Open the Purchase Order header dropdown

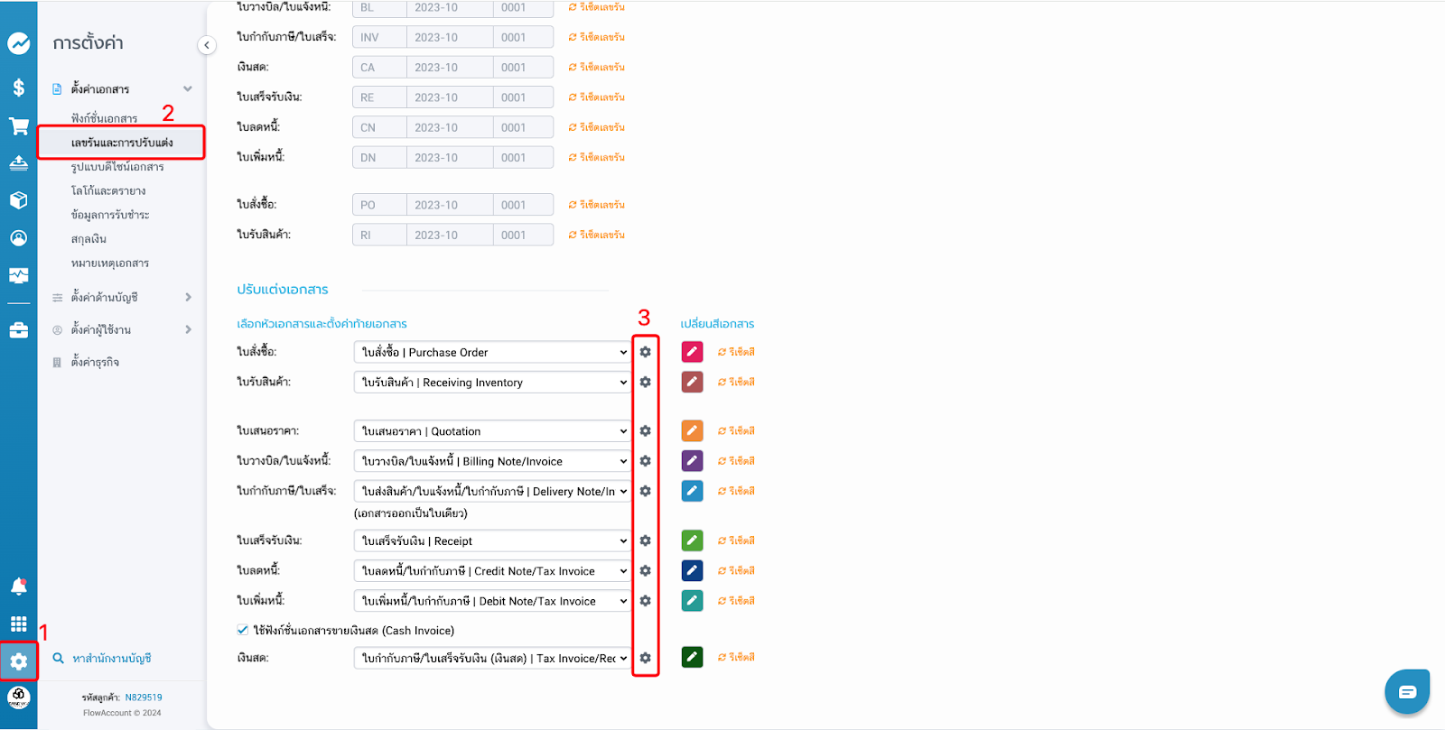click(492, 353)
